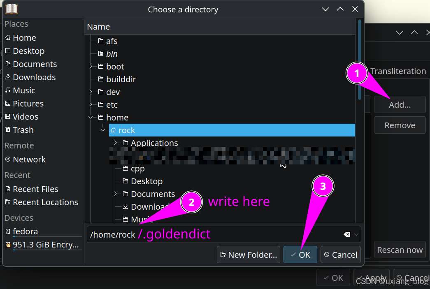This screenshot has height=289, width=430.
Task: Open Trash in Places sidebar
Action: [19, 130]
